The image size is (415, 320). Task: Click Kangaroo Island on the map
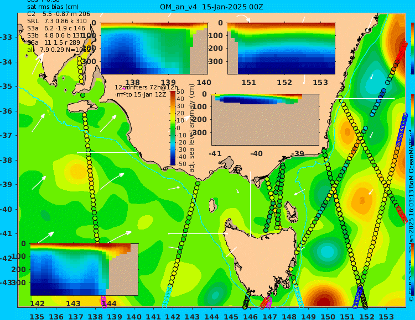tap(82, 108)
